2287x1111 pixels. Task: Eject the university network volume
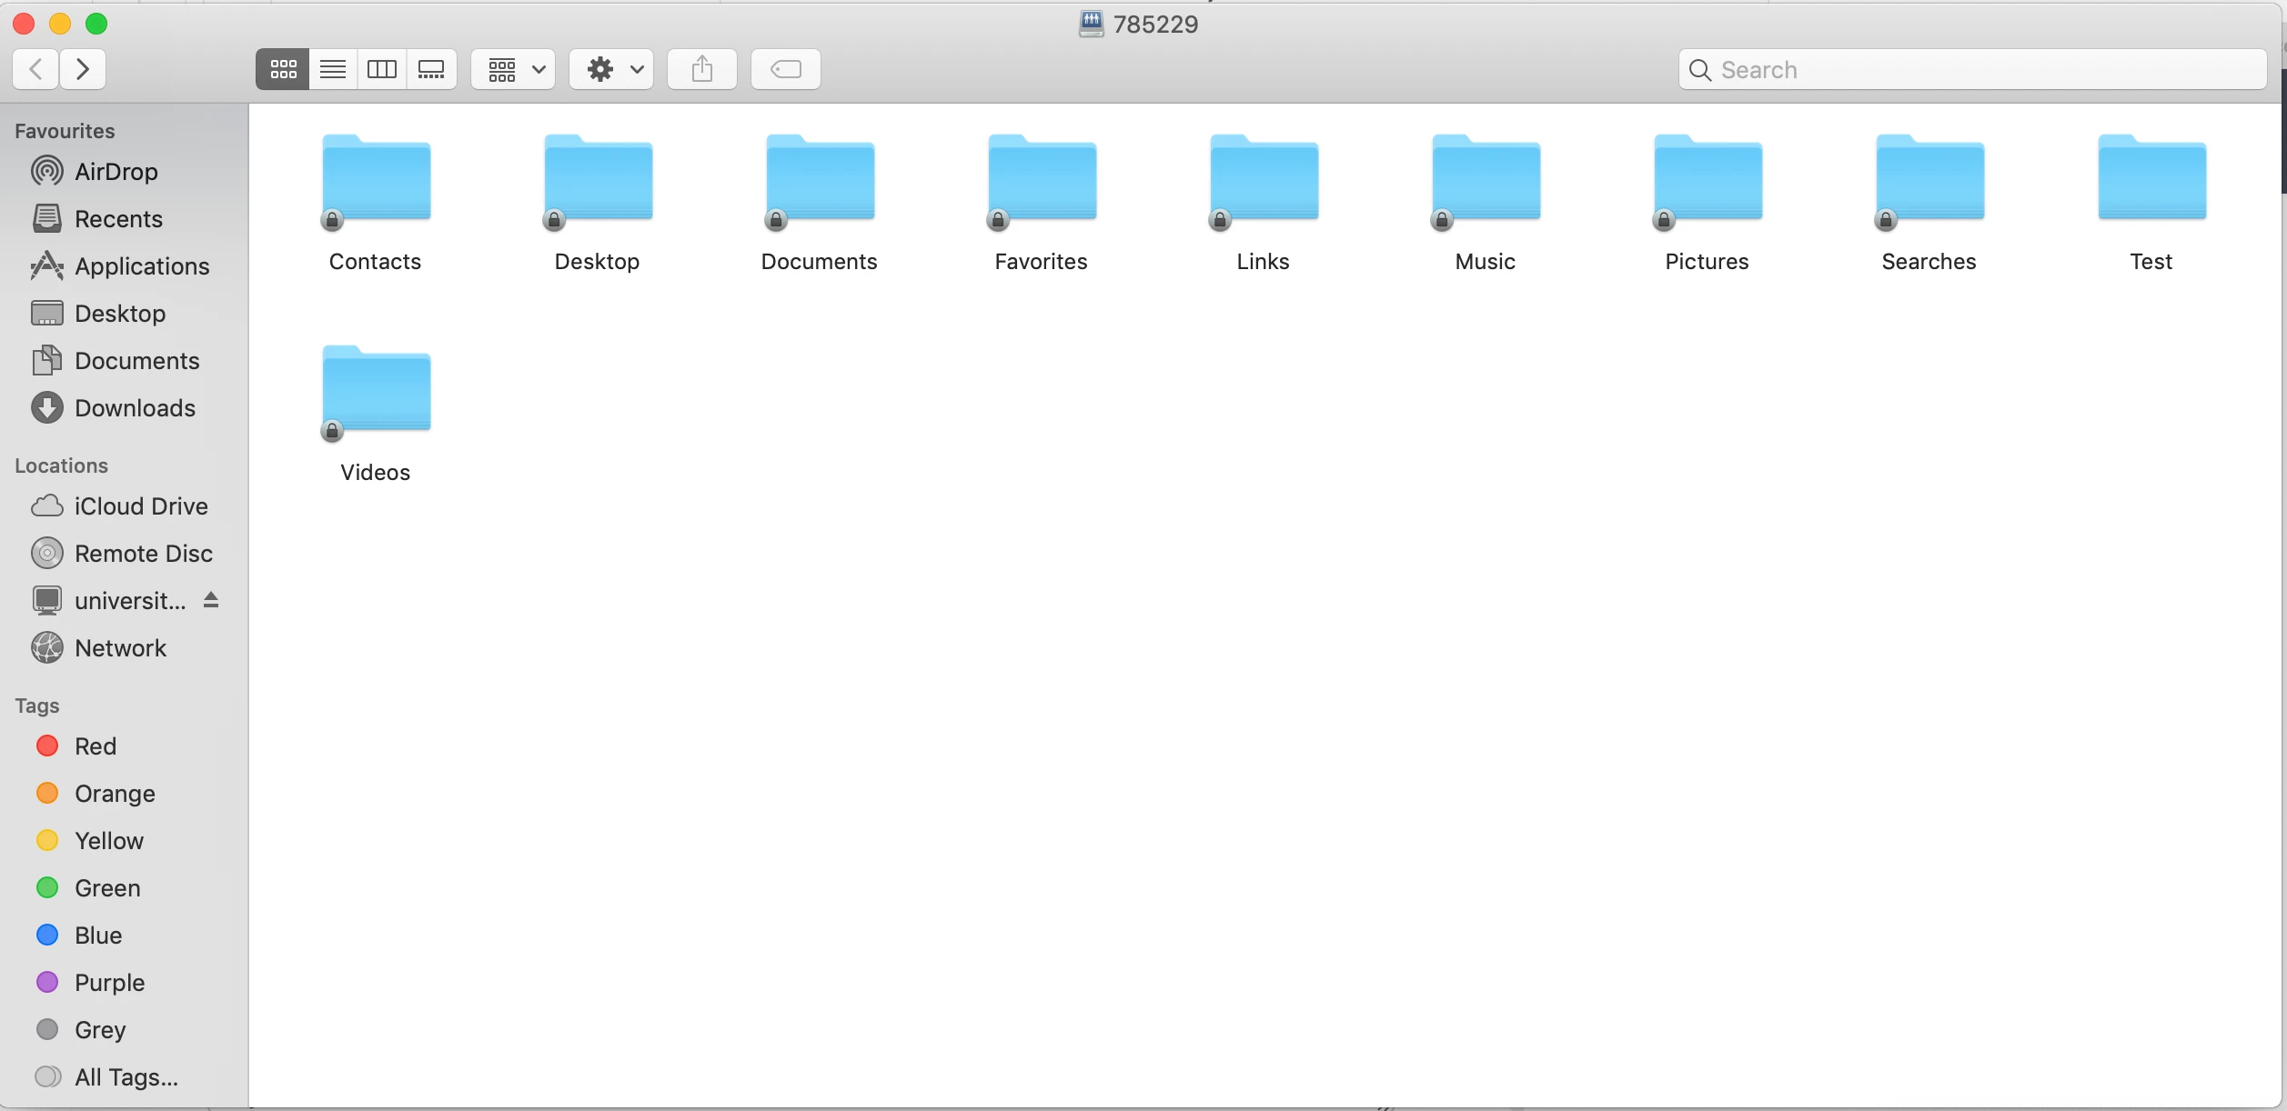pyautogui.click(x=211, y=600)
